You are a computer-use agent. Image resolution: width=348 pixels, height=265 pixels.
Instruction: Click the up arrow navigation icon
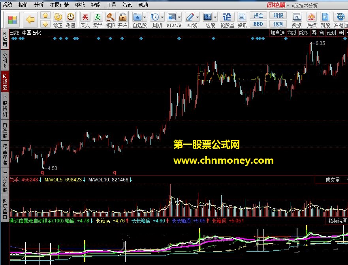tap(45, 15)
